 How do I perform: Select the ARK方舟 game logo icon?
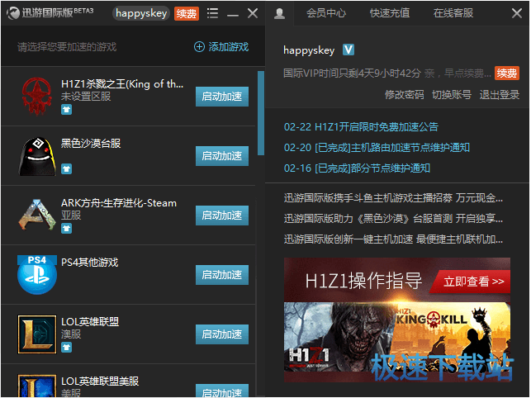pyautogui.click(x=37, y=216)
